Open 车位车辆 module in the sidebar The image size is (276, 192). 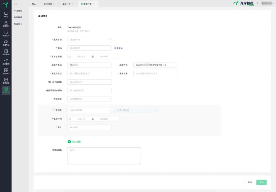6,43
